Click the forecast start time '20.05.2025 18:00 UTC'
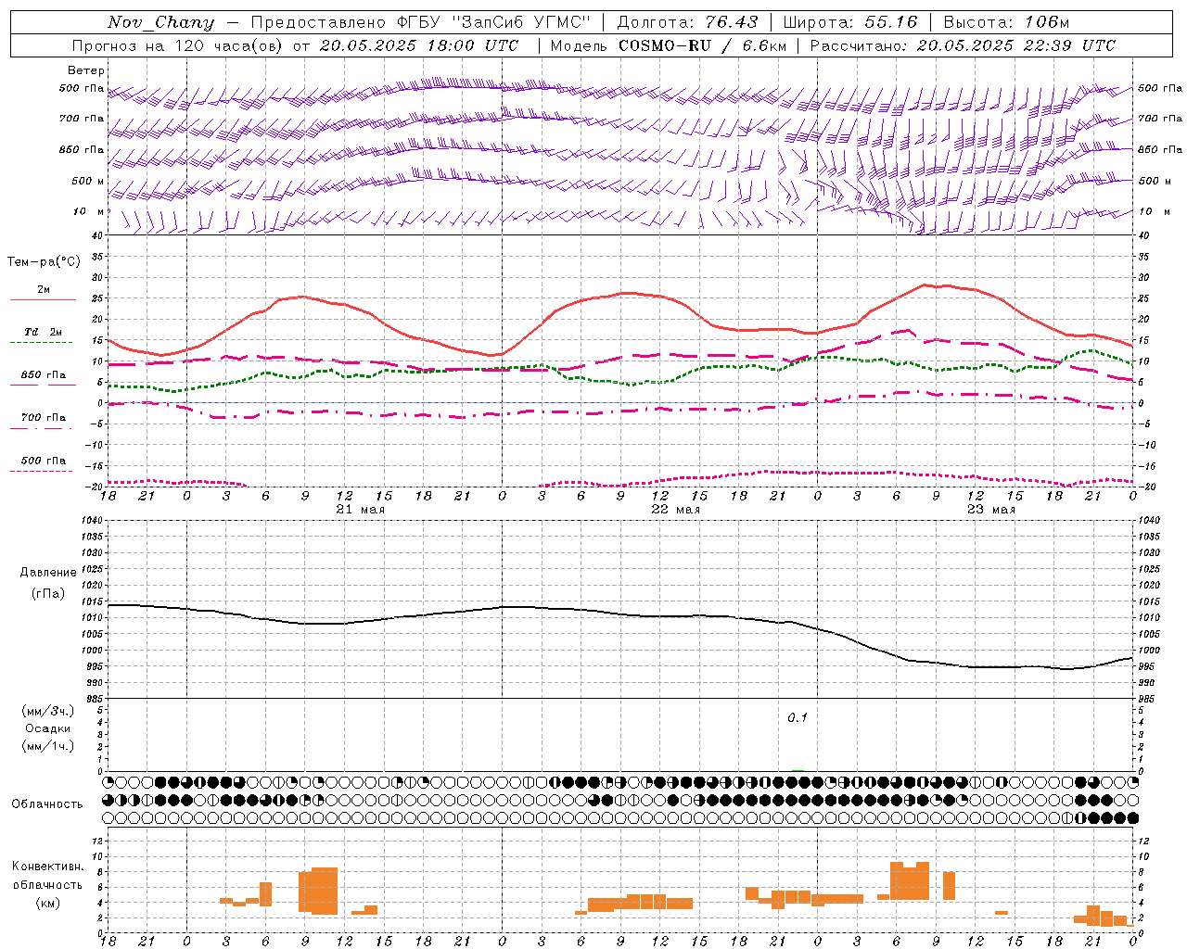1187x949 pixels. click(x=419, y=45)
